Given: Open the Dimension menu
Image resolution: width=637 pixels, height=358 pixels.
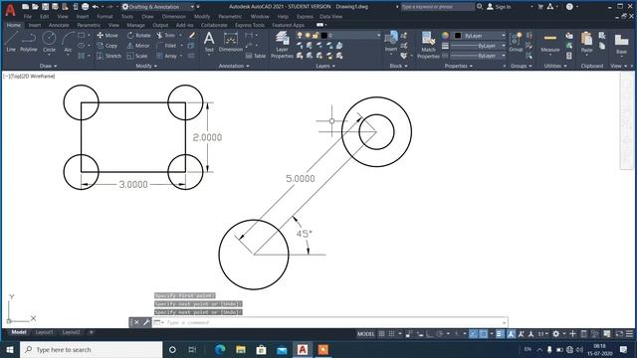Looking at the screenshot, I should pyautogui.click(x=174, y=17).
